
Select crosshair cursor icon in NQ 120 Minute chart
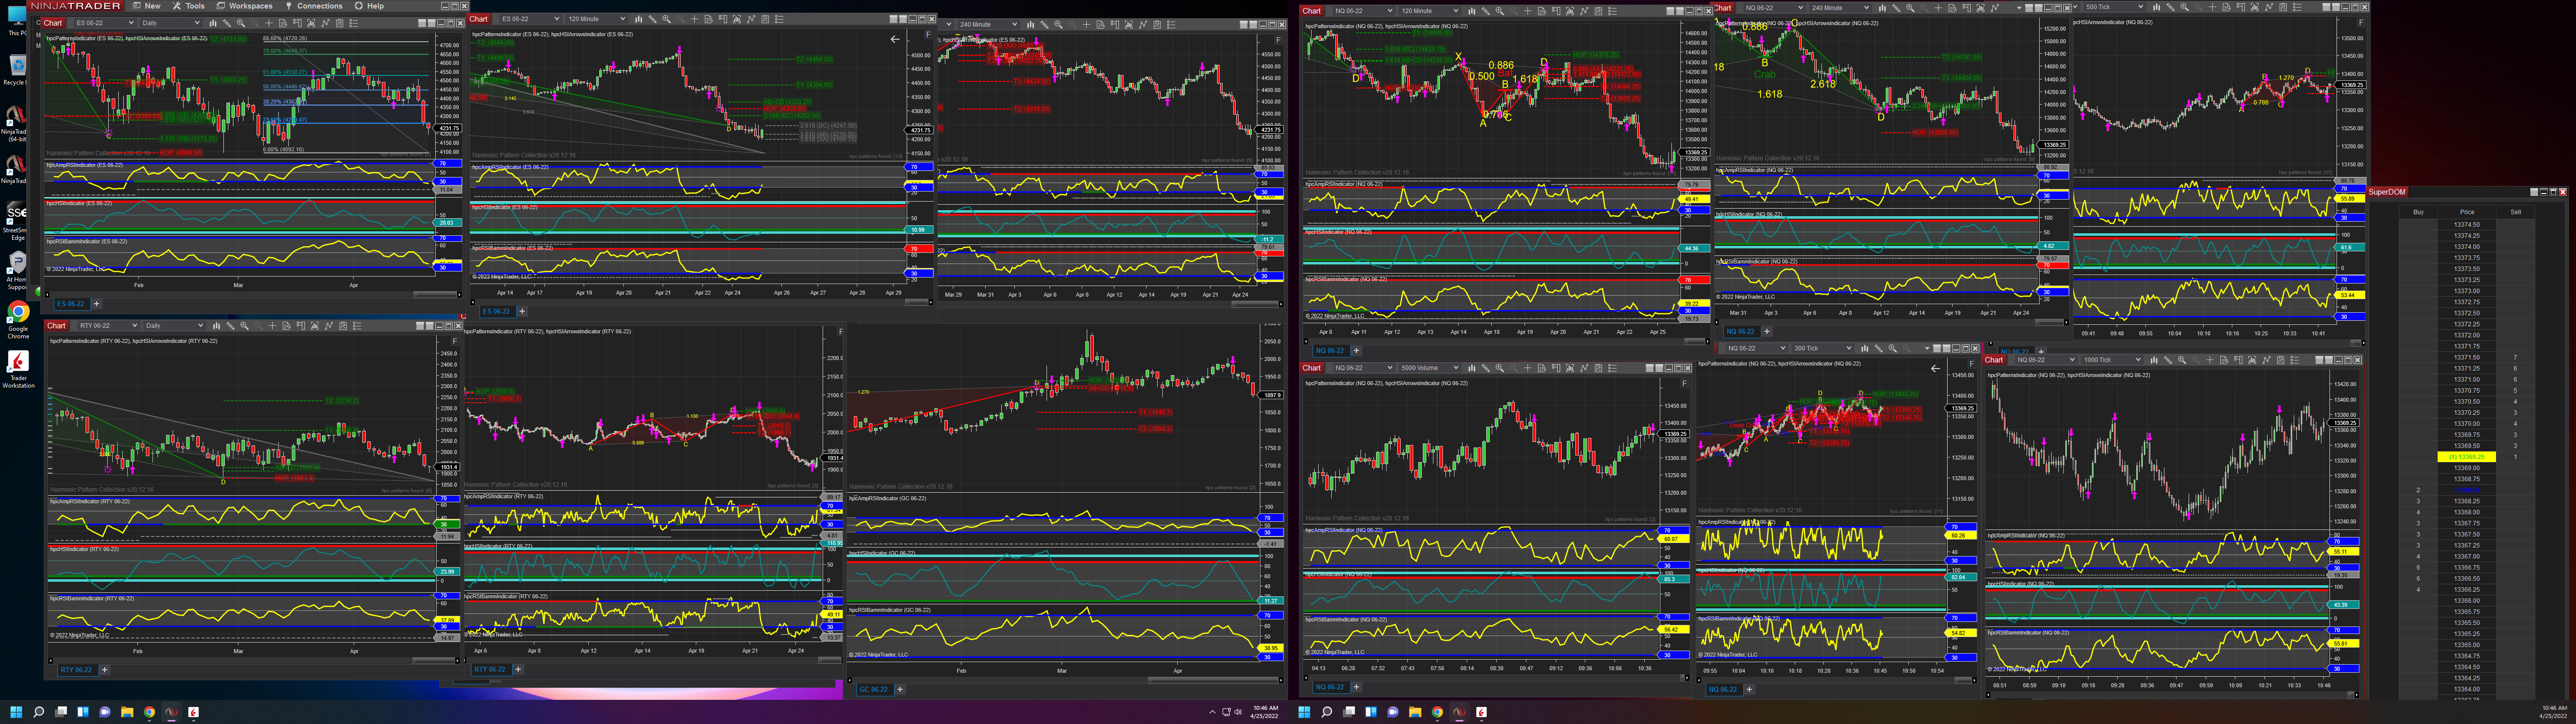[x=1528, y=11]
